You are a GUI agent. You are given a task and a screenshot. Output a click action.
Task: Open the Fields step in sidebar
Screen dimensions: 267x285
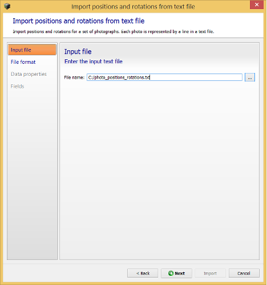[x=18, y=86]
